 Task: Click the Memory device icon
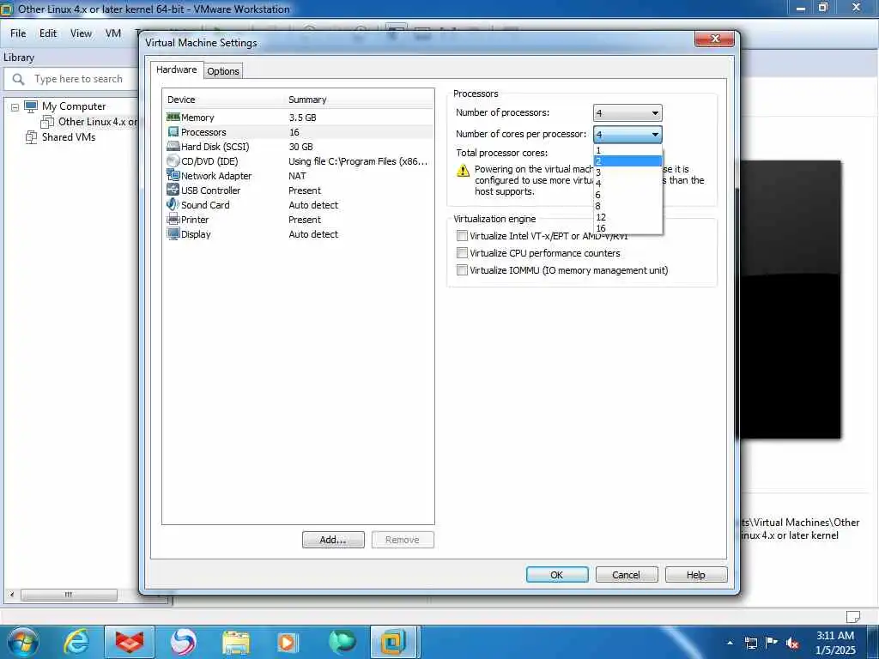(173, 117)
